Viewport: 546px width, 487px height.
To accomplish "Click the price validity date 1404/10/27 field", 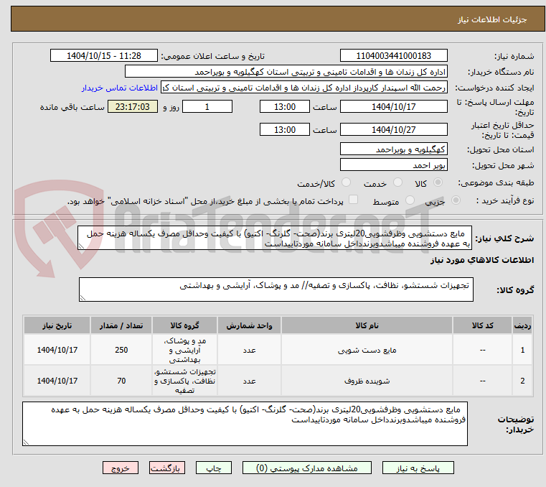I will pos(393,130).
